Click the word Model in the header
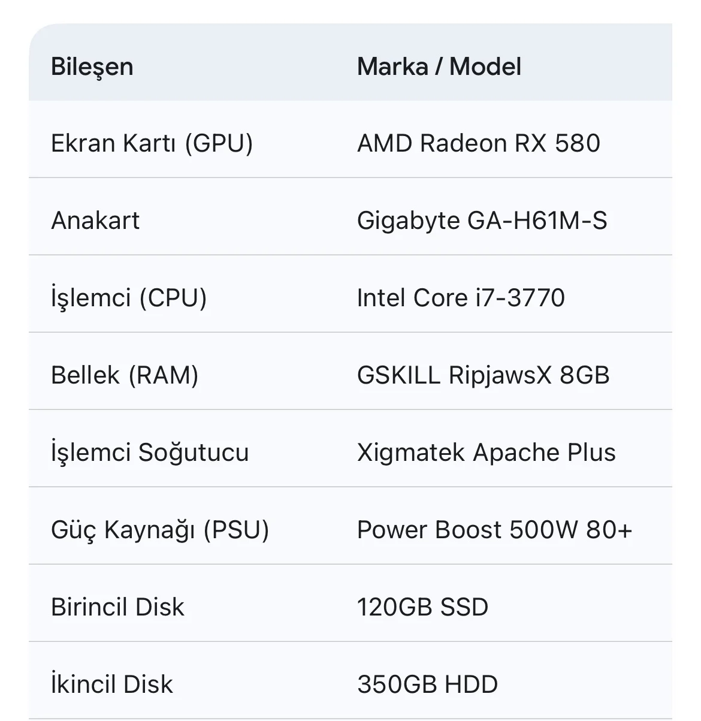701x721 pixels. pyautogui.click(x=485, y=67)
